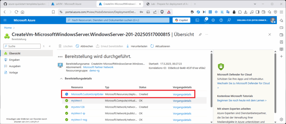Open Brave Rewards triangle icon
The height and width of the screenshot is (124, 286).
169,12
